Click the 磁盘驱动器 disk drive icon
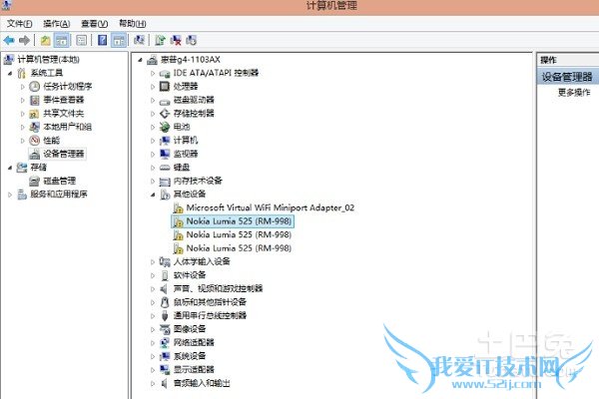Viewport: 599px width, 399px height. point(165,101)
